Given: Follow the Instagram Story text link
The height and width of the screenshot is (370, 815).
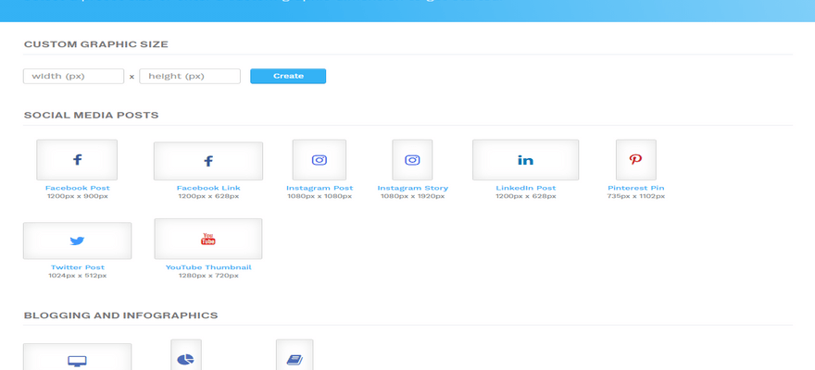Looking at the screenshot, I should coord(413,188).
